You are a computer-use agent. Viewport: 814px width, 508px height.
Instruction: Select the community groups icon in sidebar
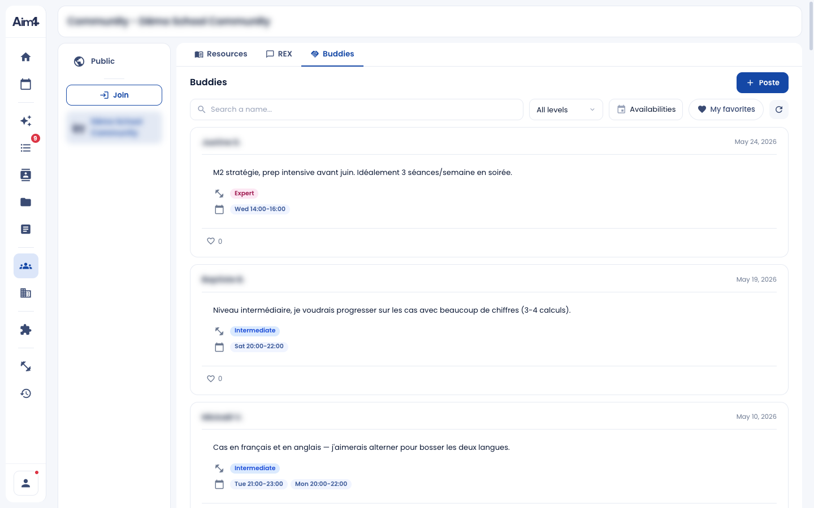point(26,266)
